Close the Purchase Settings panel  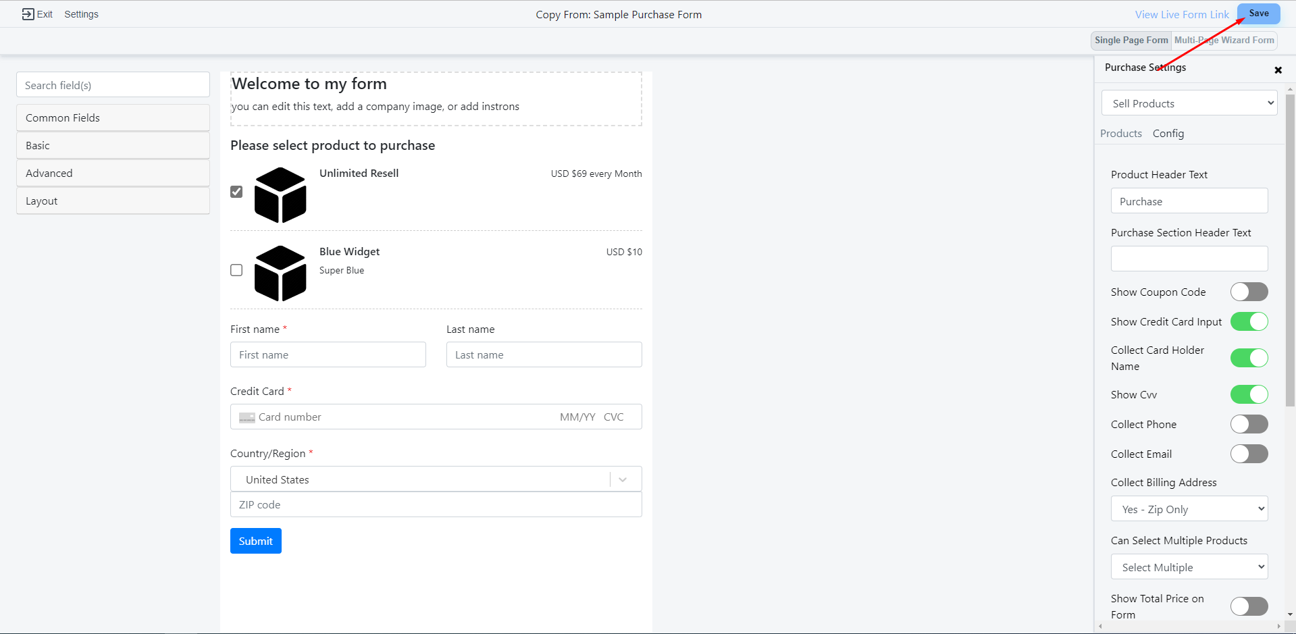(x=1278, y=70)
